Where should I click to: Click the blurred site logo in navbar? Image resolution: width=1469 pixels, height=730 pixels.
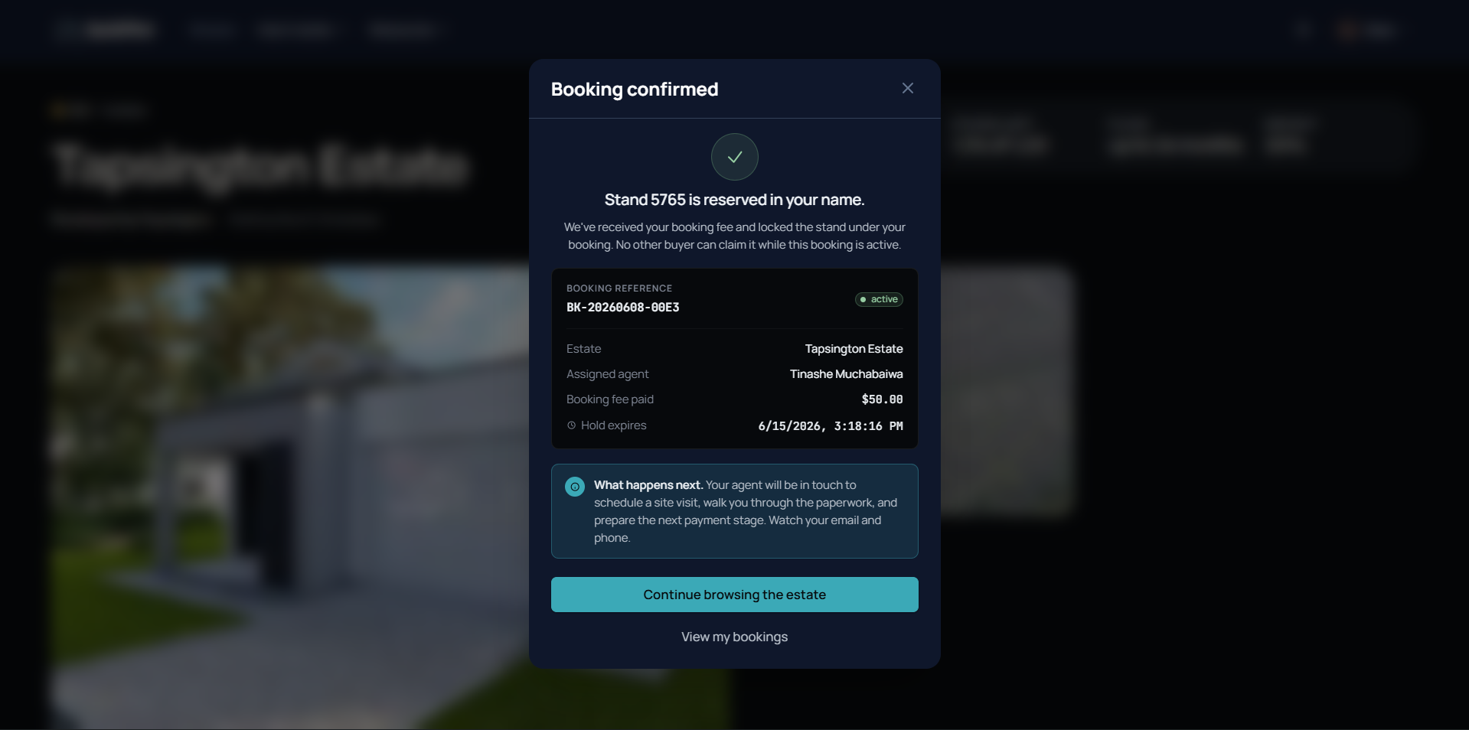pyautogui.click(x=106, y=30)
